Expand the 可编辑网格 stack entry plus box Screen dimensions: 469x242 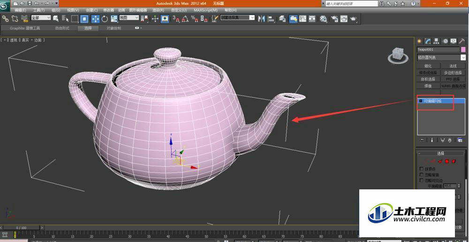421,101
